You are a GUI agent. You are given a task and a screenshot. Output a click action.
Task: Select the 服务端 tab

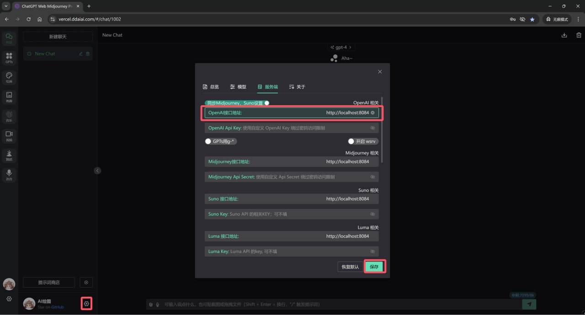(x=267, y=87)
